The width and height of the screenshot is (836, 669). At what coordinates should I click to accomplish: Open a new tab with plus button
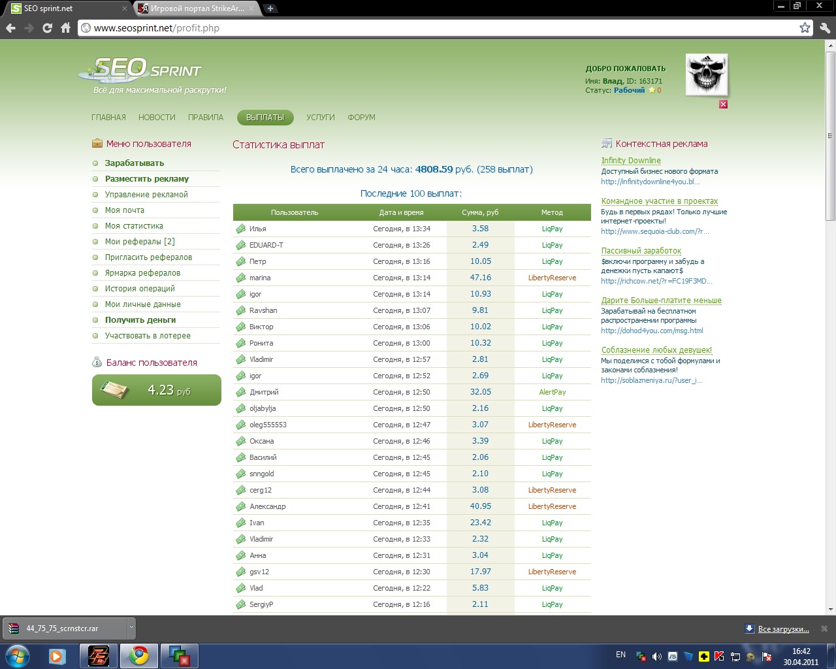(x=270, y=8)
